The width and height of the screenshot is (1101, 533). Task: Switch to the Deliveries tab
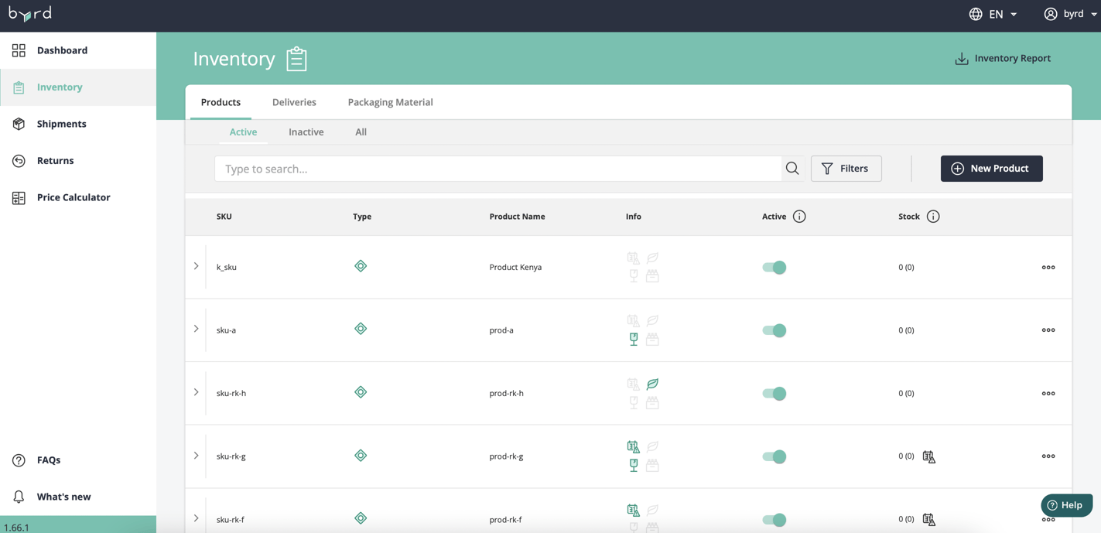click(294, 101)
